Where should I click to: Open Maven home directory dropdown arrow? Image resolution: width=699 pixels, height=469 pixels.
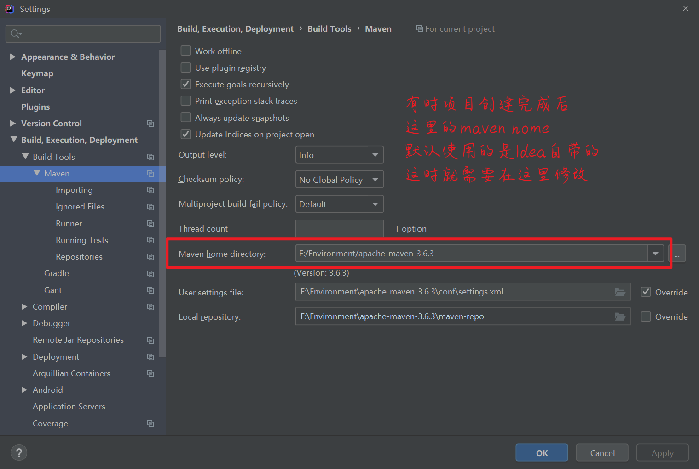[655, 254]
